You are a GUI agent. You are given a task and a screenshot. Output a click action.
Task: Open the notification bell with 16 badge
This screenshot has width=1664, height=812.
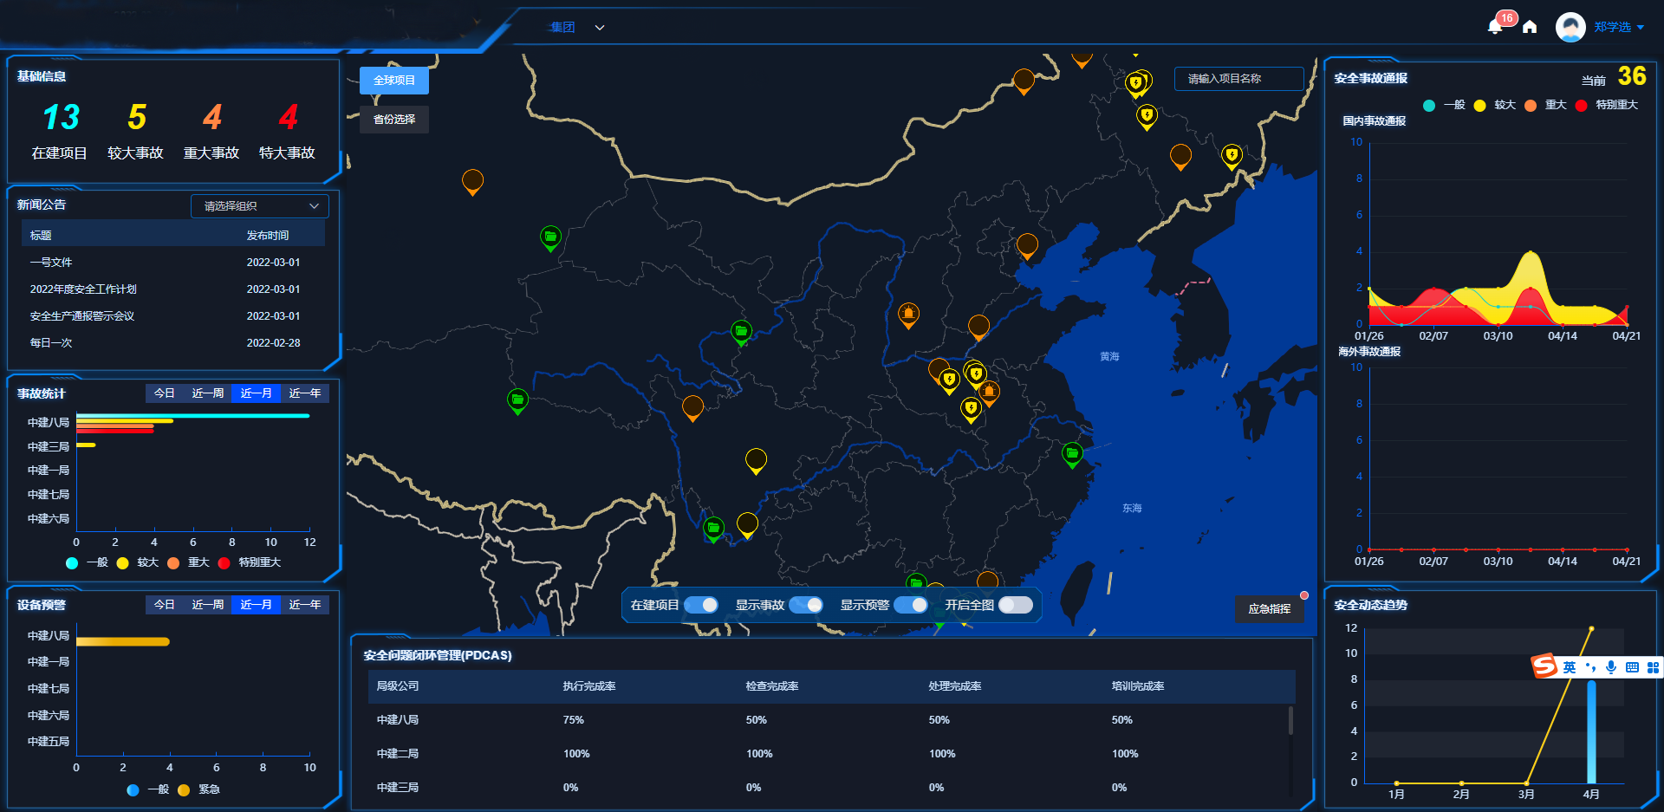point(1495,27)
